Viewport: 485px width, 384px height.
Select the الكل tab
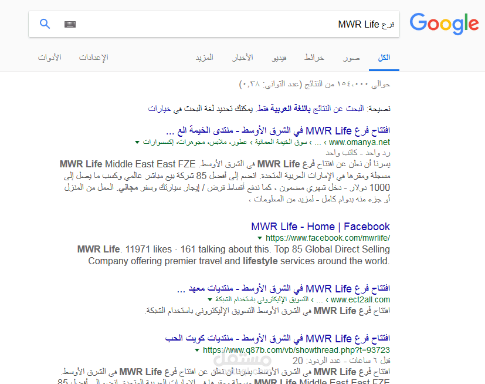click(384, 58)
